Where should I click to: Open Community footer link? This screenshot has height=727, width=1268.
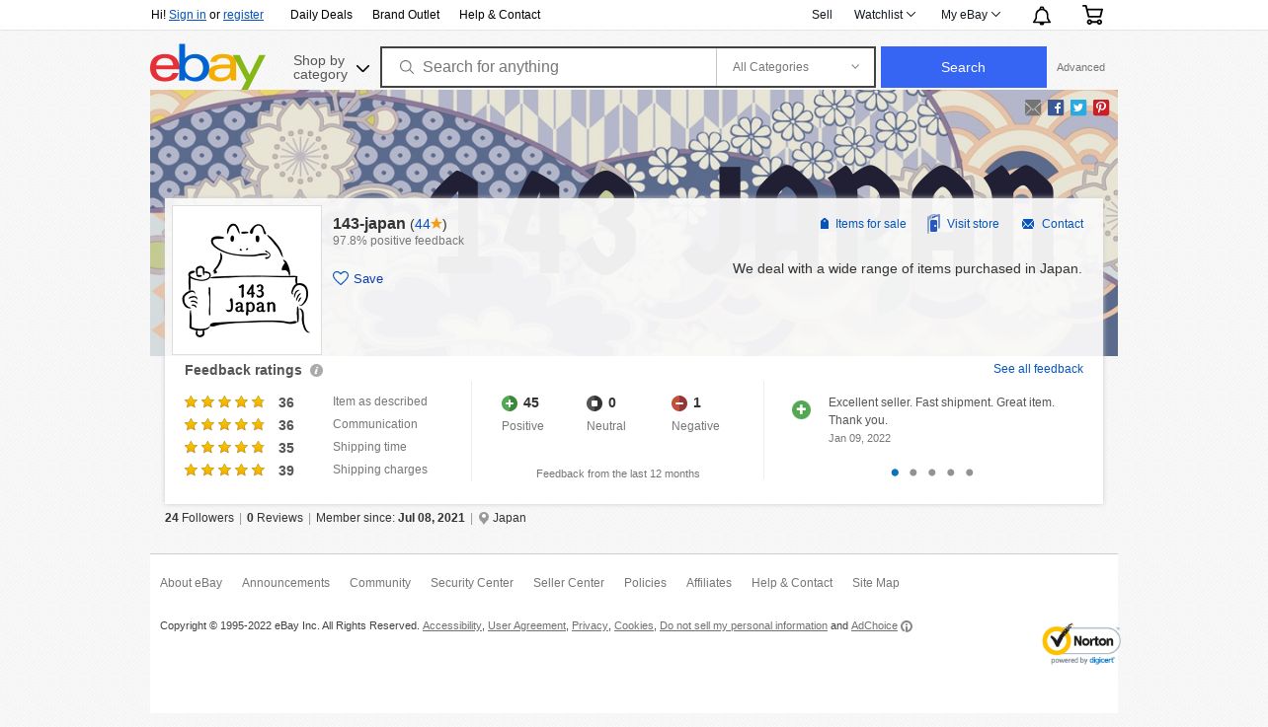(x=380, y=583)
